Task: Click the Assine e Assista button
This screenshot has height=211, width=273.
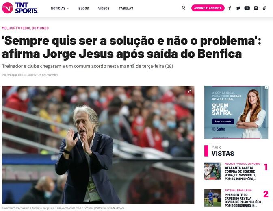Action: point(208,8)
